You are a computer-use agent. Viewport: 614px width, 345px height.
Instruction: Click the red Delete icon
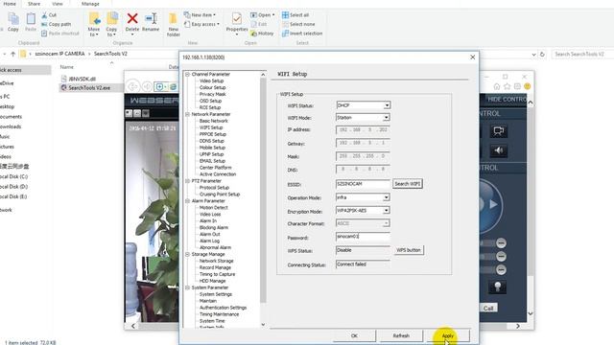click(x=132, y=18)
